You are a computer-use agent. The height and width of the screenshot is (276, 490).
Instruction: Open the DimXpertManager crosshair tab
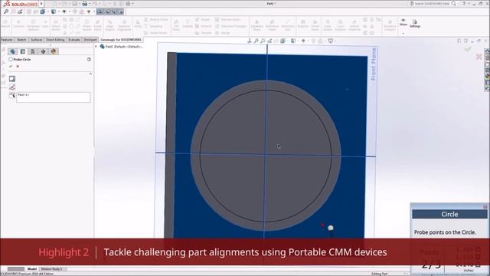coord(43,51)
